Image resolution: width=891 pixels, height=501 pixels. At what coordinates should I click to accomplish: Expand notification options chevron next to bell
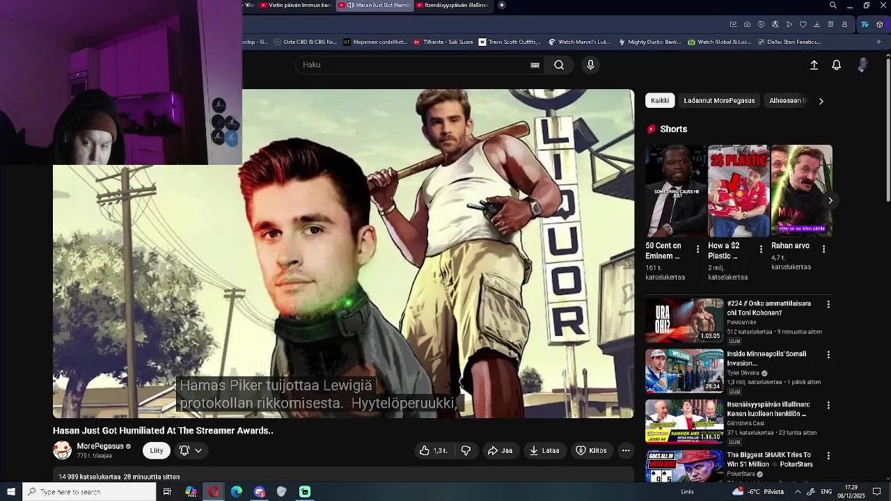[x=198, y=450]
